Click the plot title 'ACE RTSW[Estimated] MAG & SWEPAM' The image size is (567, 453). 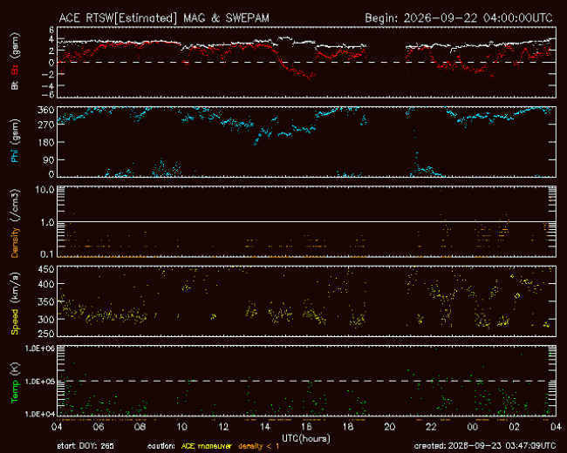click(164, 18)
